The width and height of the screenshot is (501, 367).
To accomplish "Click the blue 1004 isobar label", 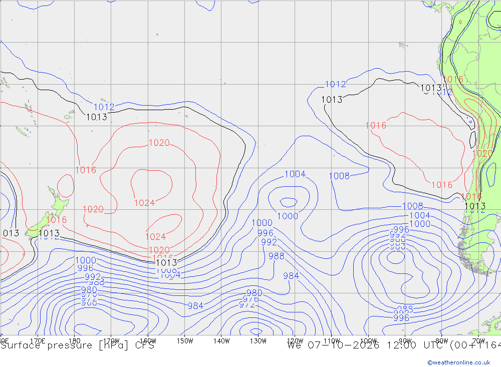I will pos(295,174).
